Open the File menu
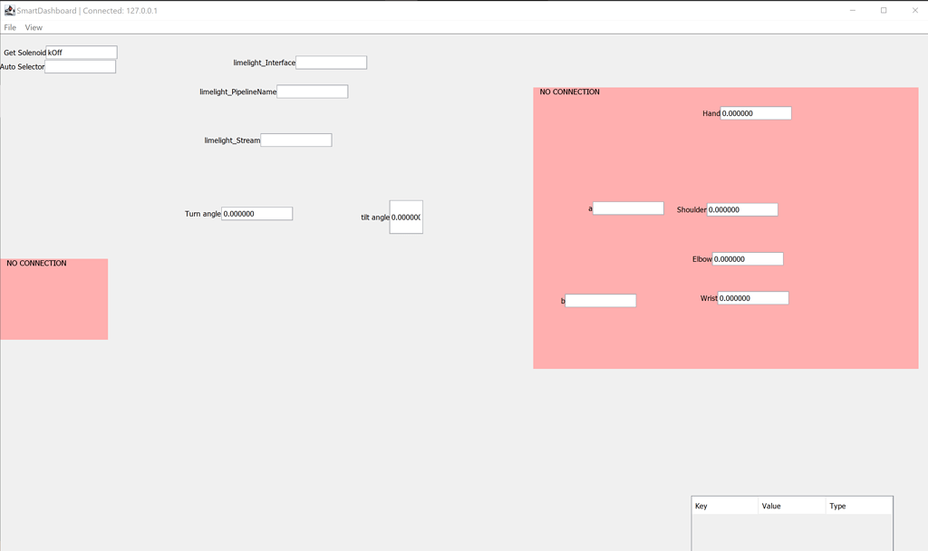The height and width of the screenshot is (551, 928). [10, 27]
